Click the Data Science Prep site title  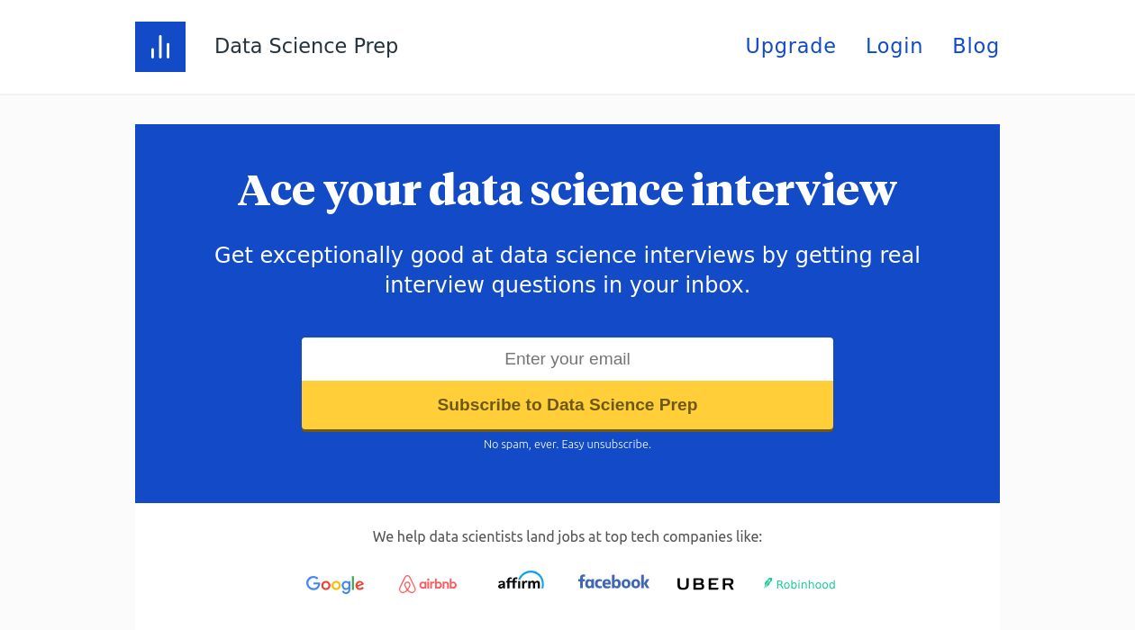coord(306,46)
